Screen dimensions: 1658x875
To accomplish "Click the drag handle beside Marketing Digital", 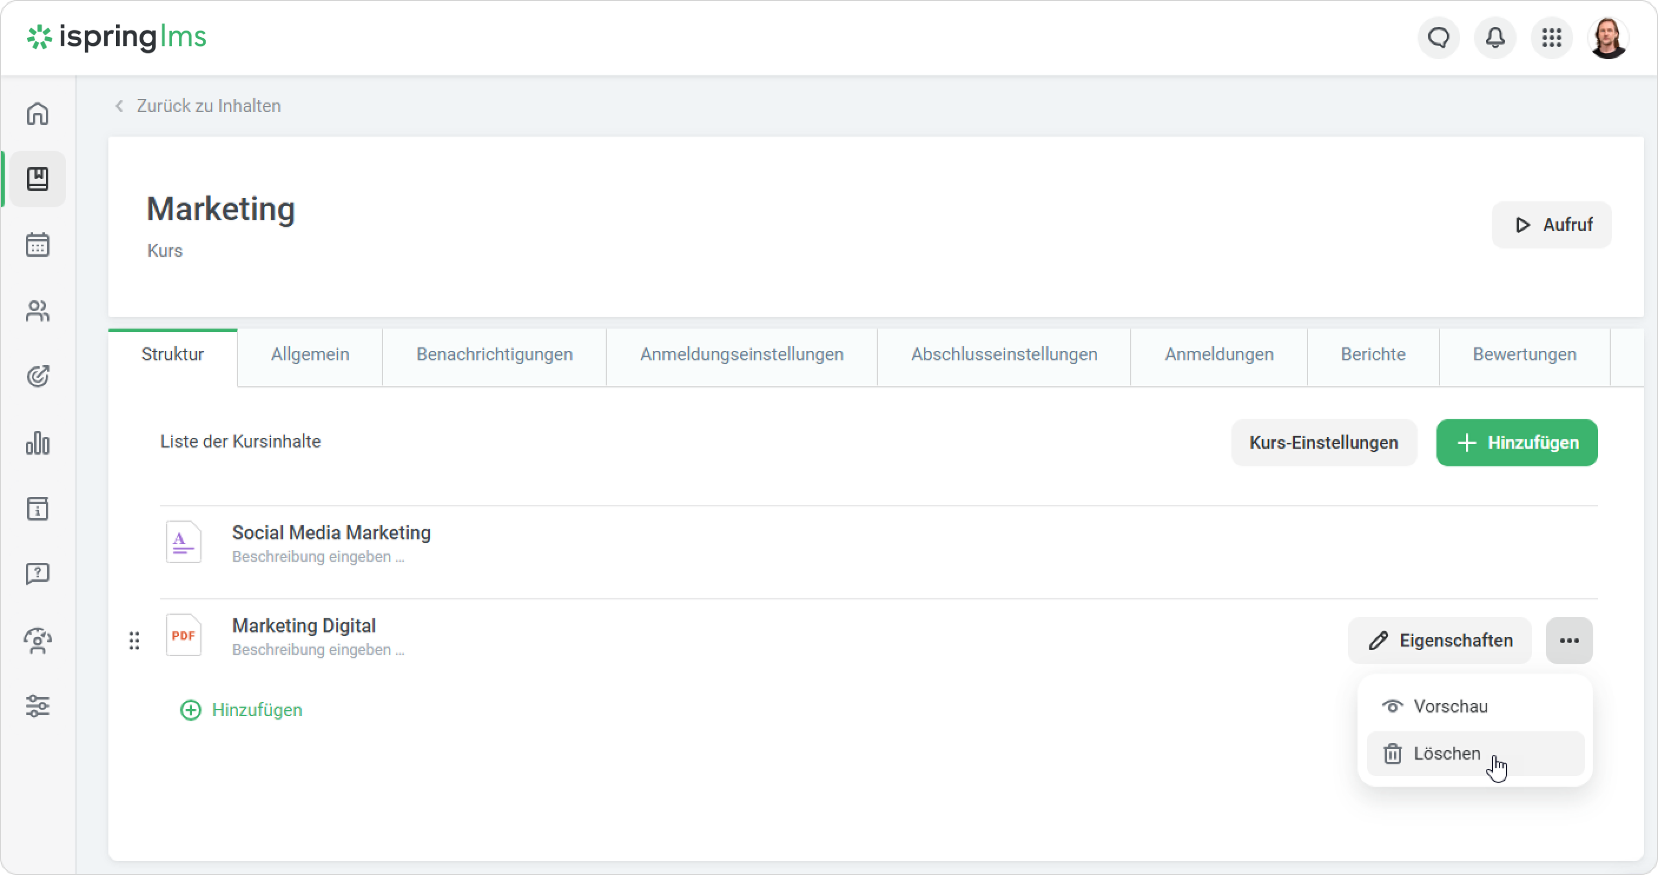I will coord(134,641).
